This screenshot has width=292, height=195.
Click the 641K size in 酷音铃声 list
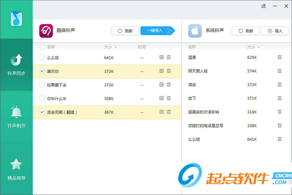[109, 58]
